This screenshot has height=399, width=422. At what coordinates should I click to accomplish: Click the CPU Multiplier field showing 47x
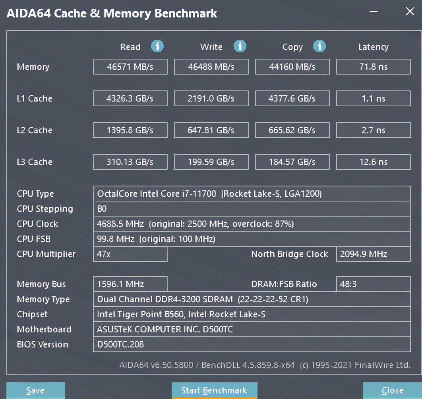pos(130,254)
